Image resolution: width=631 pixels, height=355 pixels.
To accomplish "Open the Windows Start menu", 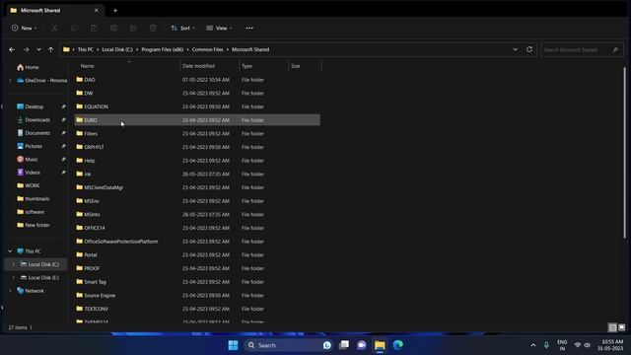I will coord(233,345).
